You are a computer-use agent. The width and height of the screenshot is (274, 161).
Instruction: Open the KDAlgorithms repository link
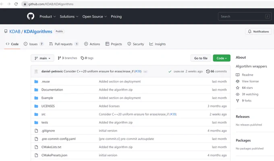(x=38, y=31)
